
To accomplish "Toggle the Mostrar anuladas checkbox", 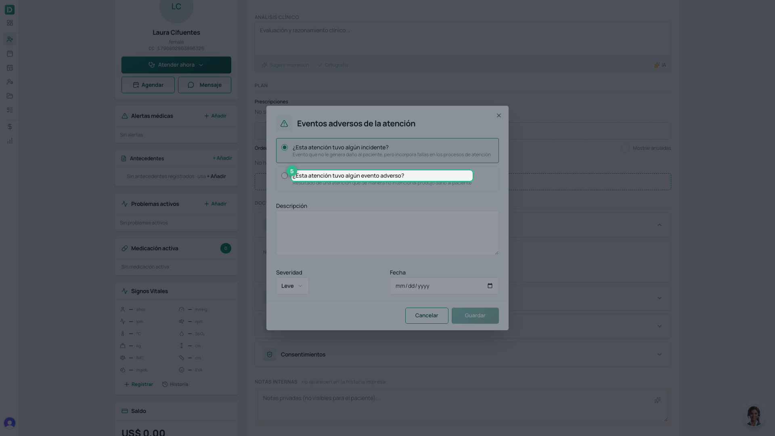I will (x=626, y=148).
